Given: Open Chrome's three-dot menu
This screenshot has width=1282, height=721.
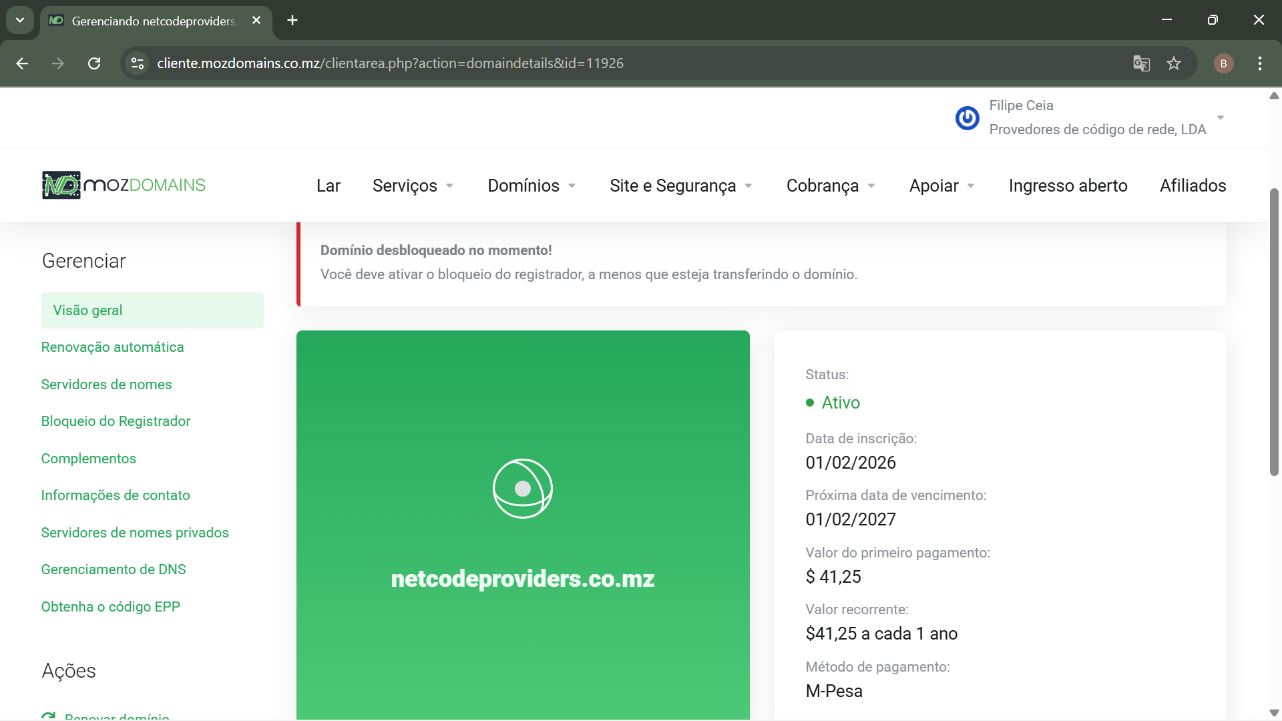Looking at the screenshot, I should coord(1259,63).
